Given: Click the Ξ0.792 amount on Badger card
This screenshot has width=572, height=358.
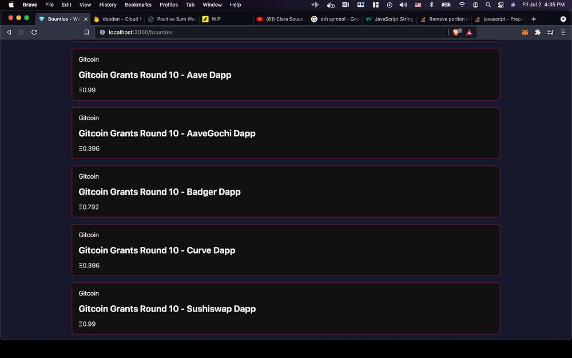Looking at the screenshot, I should [89, 207].
